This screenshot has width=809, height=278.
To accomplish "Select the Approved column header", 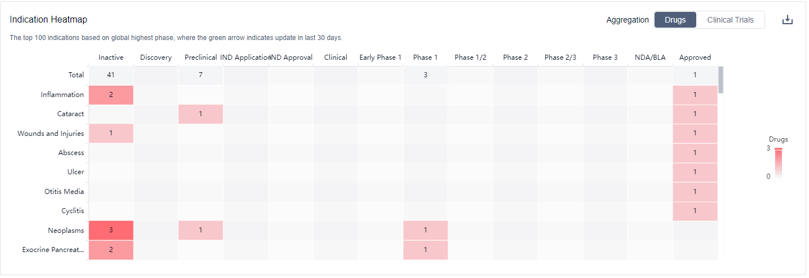I will tap(695, 58).
